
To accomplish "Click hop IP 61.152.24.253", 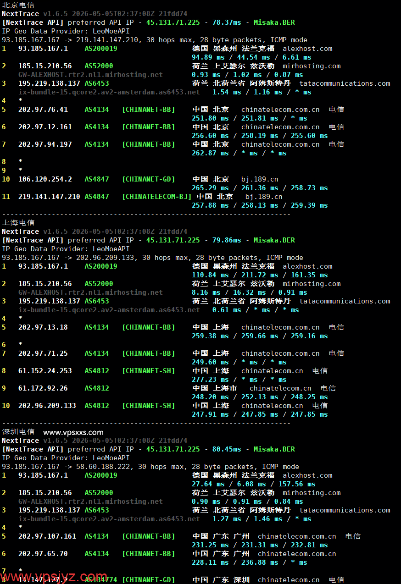I will pyautogui.click(x=45, y=371).
